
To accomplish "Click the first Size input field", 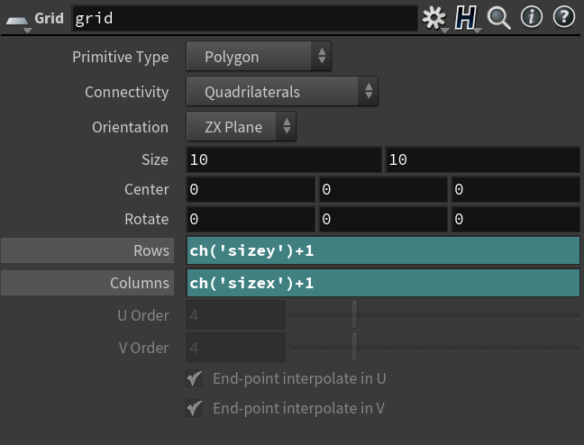I will coord(284,159).
